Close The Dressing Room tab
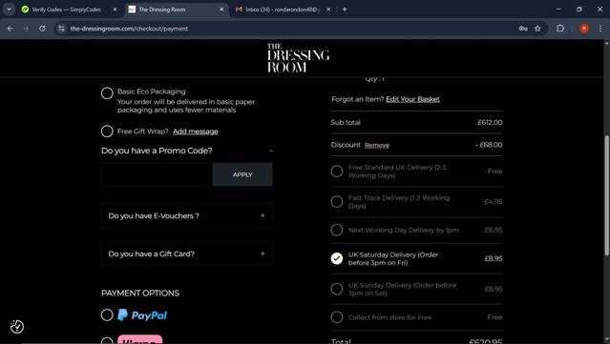This screenshot has width=610, height=344. coord(221,10)
